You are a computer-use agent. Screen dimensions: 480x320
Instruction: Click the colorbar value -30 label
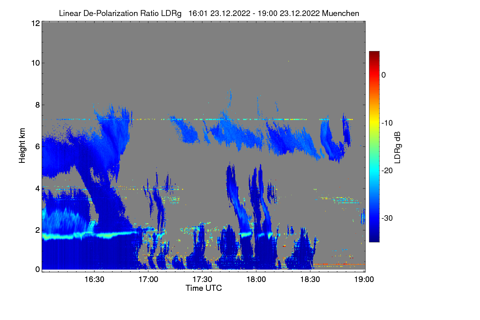coord(386,218)
